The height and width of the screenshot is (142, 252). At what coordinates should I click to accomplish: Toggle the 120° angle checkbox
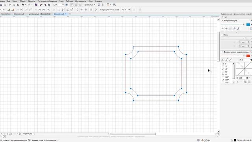223,77
